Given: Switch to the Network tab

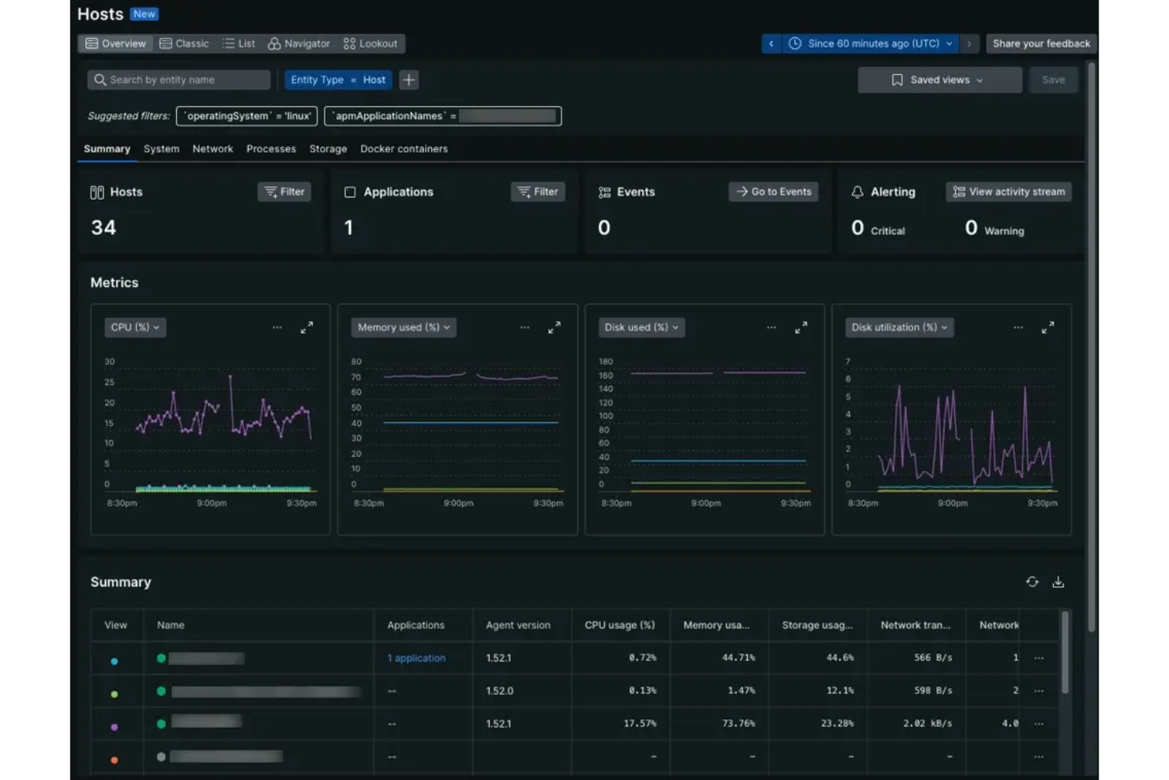Looking at the screenshot, I should tap(212, 149).
